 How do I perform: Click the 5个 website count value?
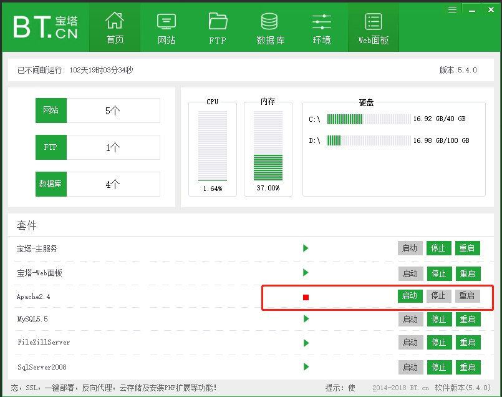pyautogui.click(x=113, y=111)
